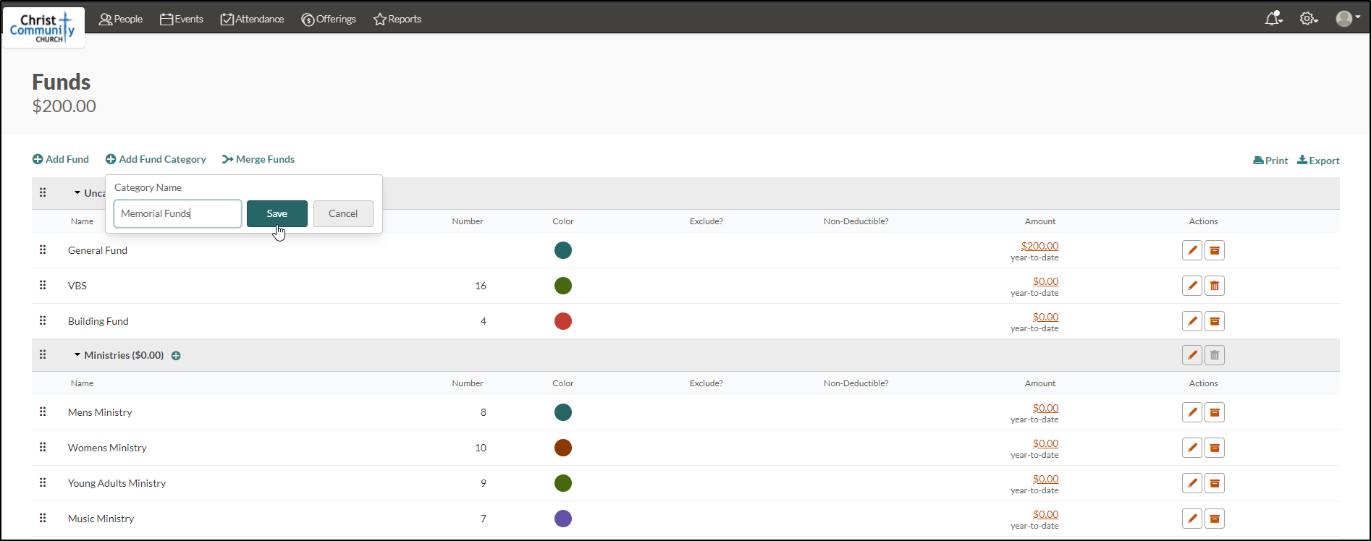Viewport: 1371px width, 541px height.
Task: Click the Young Adults Ministry drag handle
Action: click(43, 482)
